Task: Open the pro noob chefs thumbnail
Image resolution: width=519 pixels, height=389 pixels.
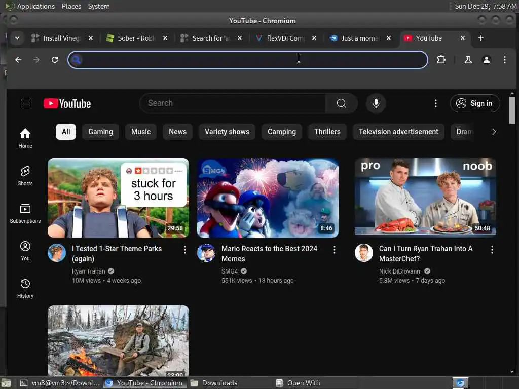Action: coord(425,198)
